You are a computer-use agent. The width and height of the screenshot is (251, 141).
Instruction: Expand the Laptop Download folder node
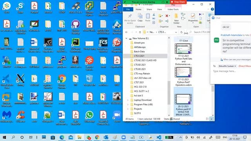pyautogui.click(x=127, y=100)
